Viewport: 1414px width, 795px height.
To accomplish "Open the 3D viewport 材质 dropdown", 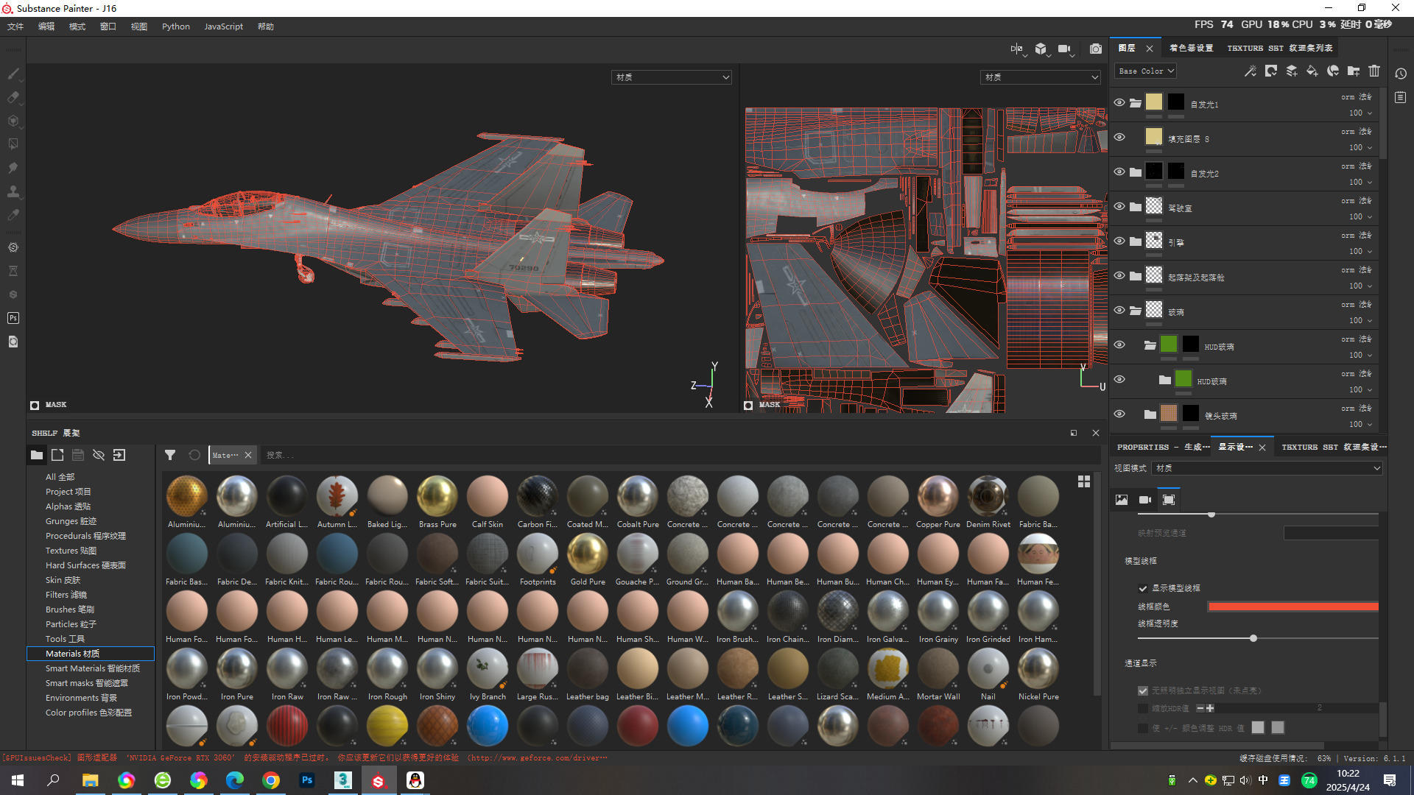I will coord(671,77).
